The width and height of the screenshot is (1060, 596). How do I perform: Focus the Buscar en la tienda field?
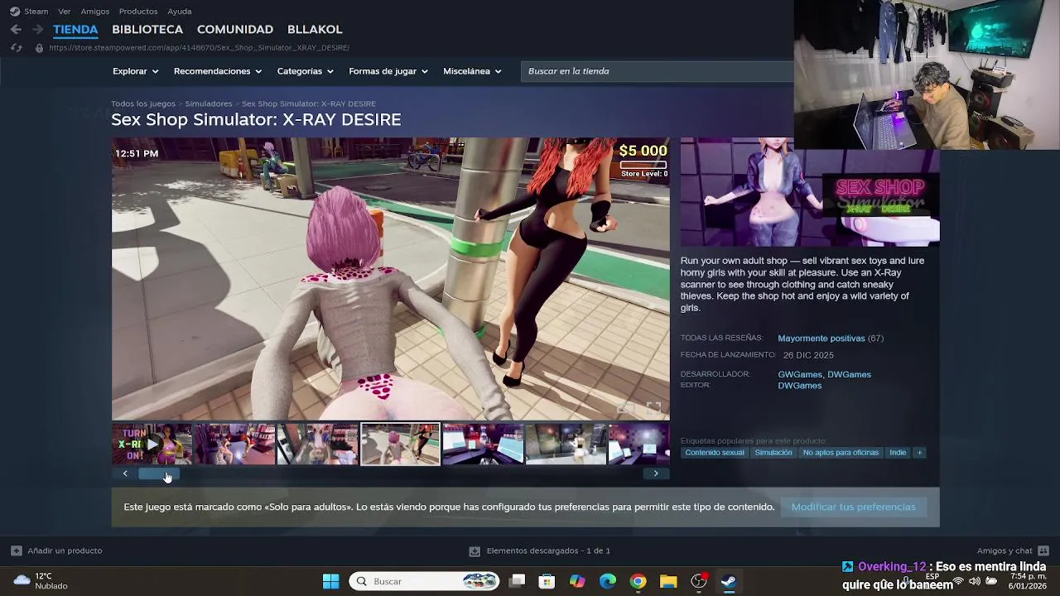658,71
